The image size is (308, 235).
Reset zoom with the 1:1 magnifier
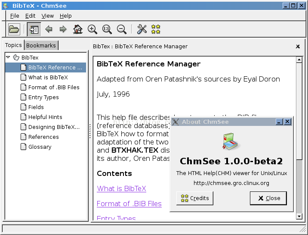point(107,29)
